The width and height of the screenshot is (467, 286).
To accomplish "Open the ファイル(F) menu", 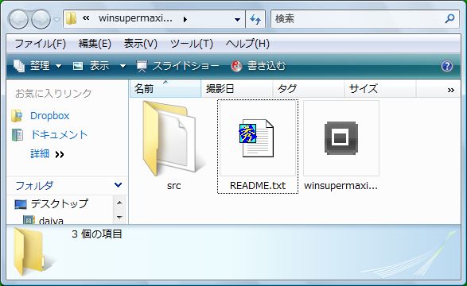I will tap(41, 44).
